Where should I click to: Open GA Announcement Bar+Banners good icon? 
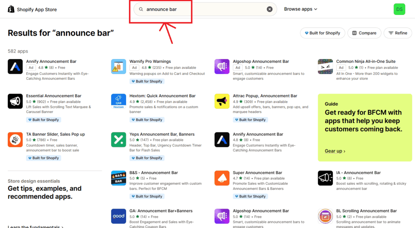(119, 216)
